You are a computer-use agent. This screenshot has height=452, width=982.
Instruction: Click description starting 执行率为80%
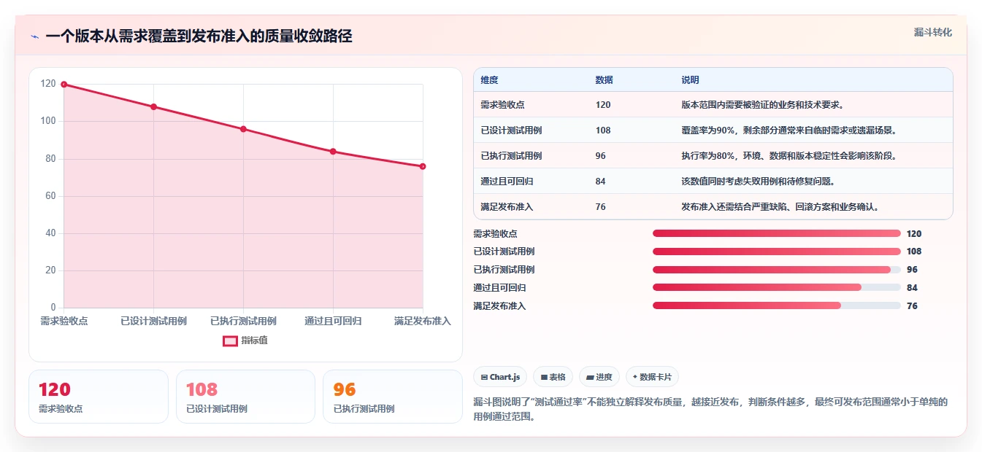[789, 156]
